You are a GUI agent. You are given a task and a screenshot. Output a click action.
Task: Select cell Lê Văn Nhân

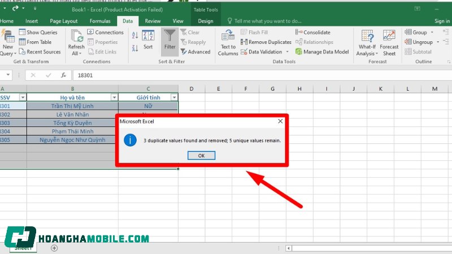click(72, 115)
